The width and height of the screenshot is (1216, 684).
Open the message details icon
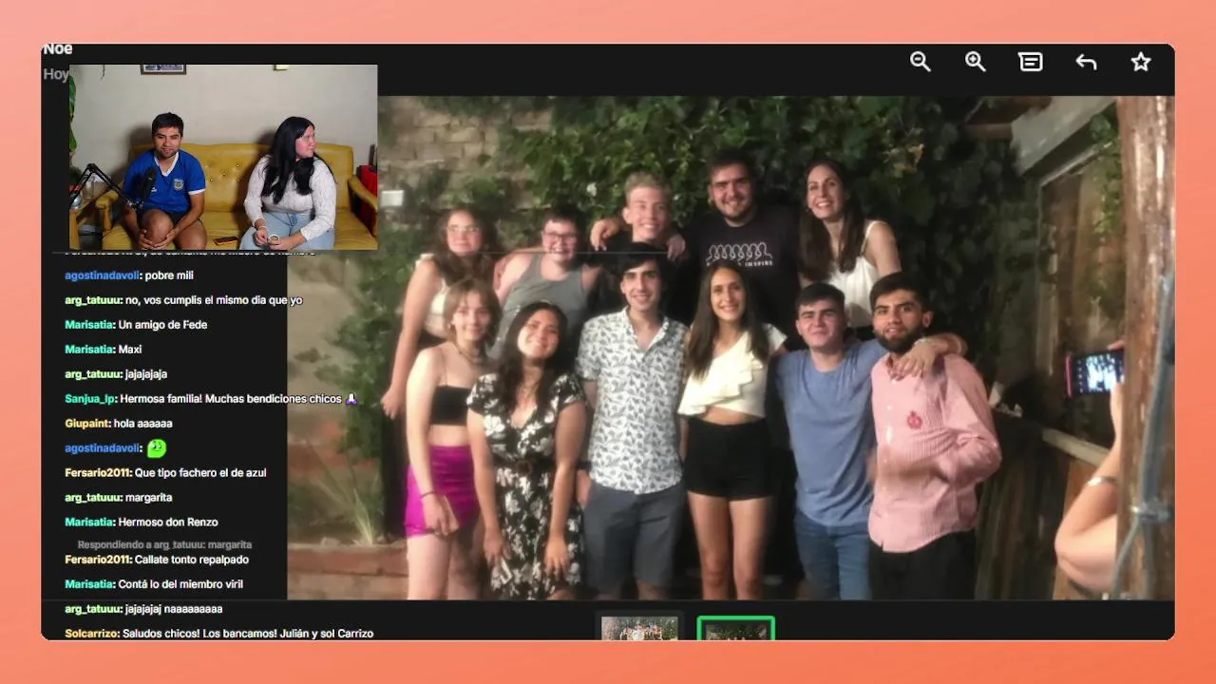pos(1030,62)
